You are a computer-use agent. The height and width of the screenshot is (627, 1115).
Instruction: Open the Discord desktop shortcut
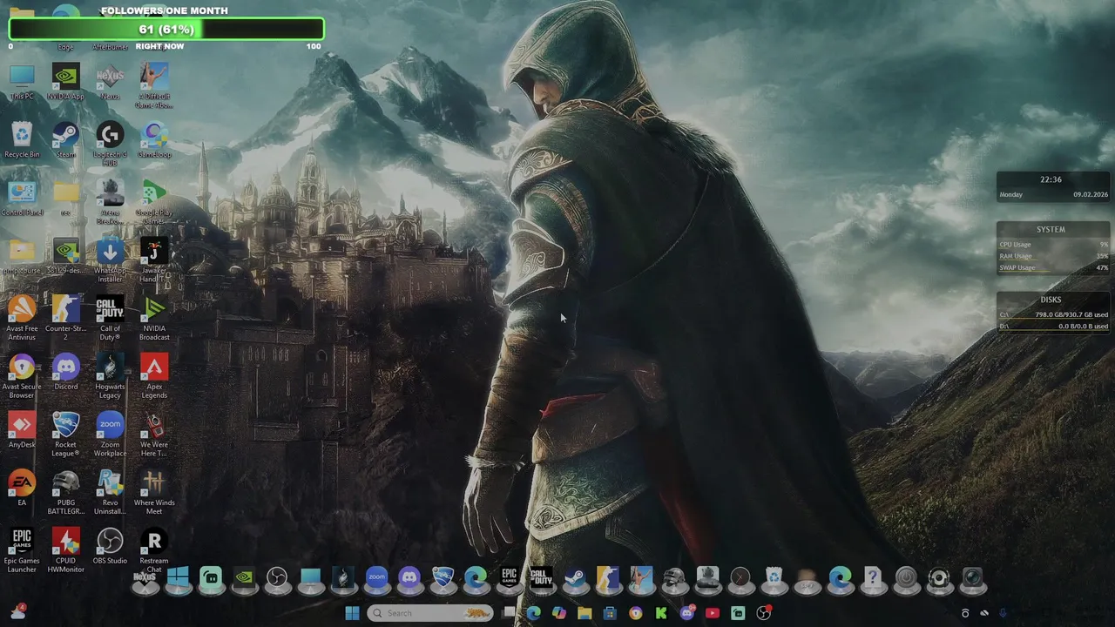[x=65, y=373]
